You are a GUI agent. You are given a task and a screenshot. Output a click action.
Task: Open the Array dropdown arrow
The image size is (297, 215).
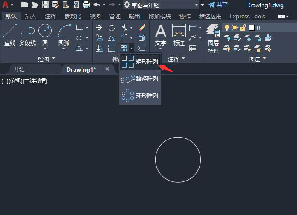(x=132, y=49)
